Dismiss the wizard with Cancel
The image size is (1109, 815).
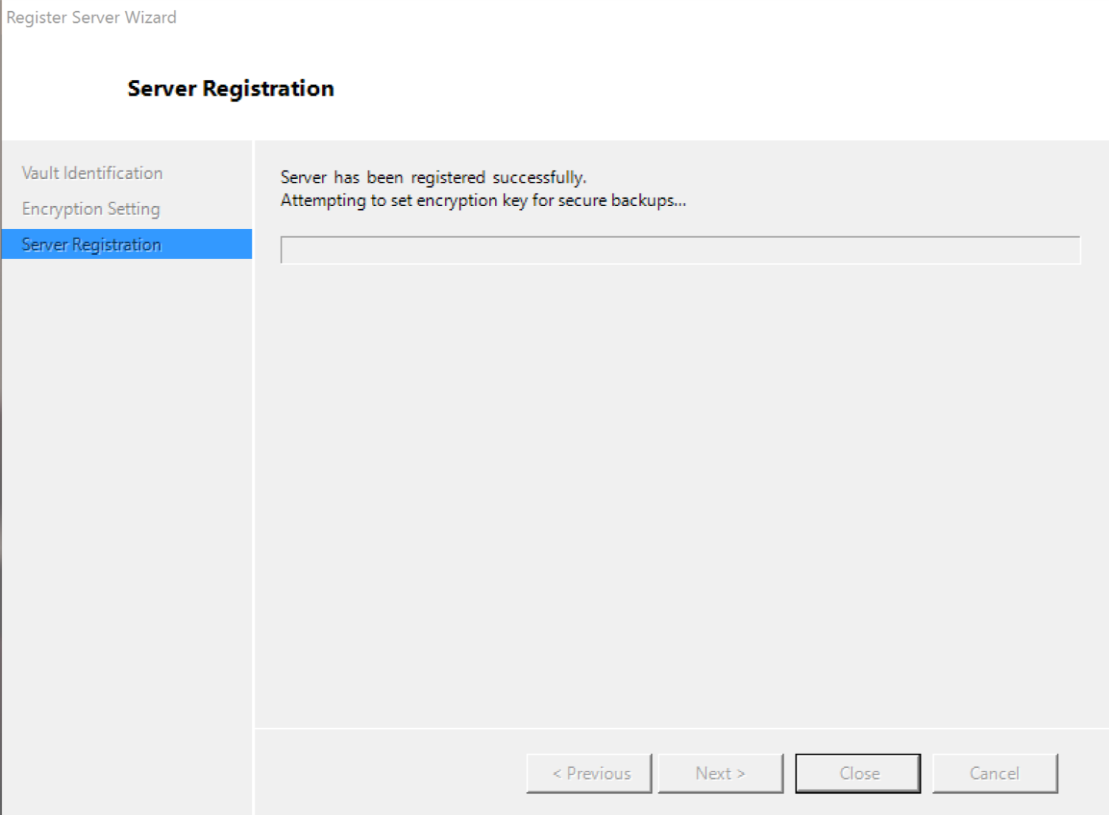(994, 772)
